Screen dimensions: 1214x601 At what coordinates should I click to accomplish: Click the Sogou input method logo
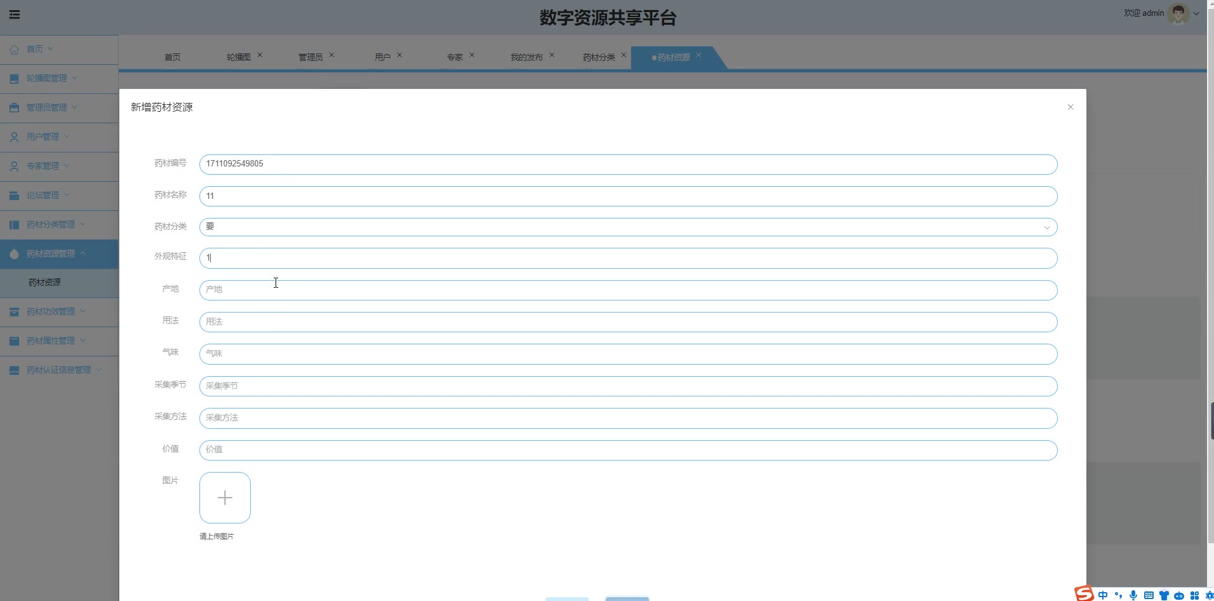click(x=1084, y=593)
